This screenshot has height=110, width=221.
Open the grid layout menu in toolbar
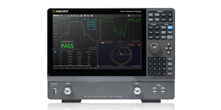[129, 16]
